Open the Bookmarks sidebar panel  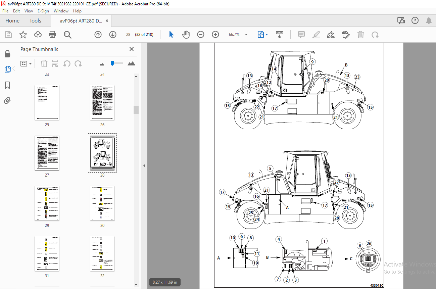pos(7,85)
